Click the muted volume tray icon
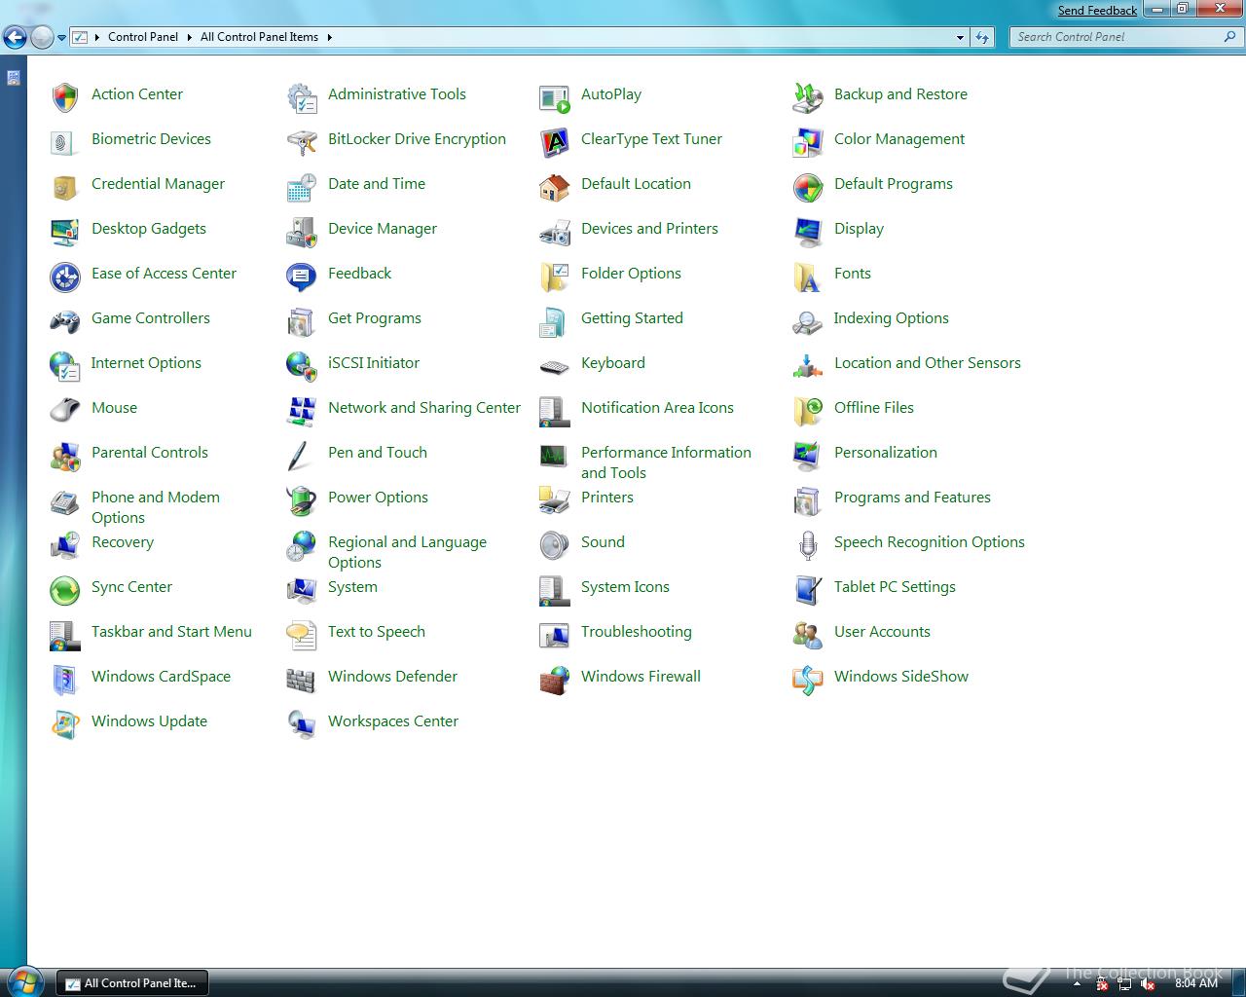 click(x=1147, y=984)
